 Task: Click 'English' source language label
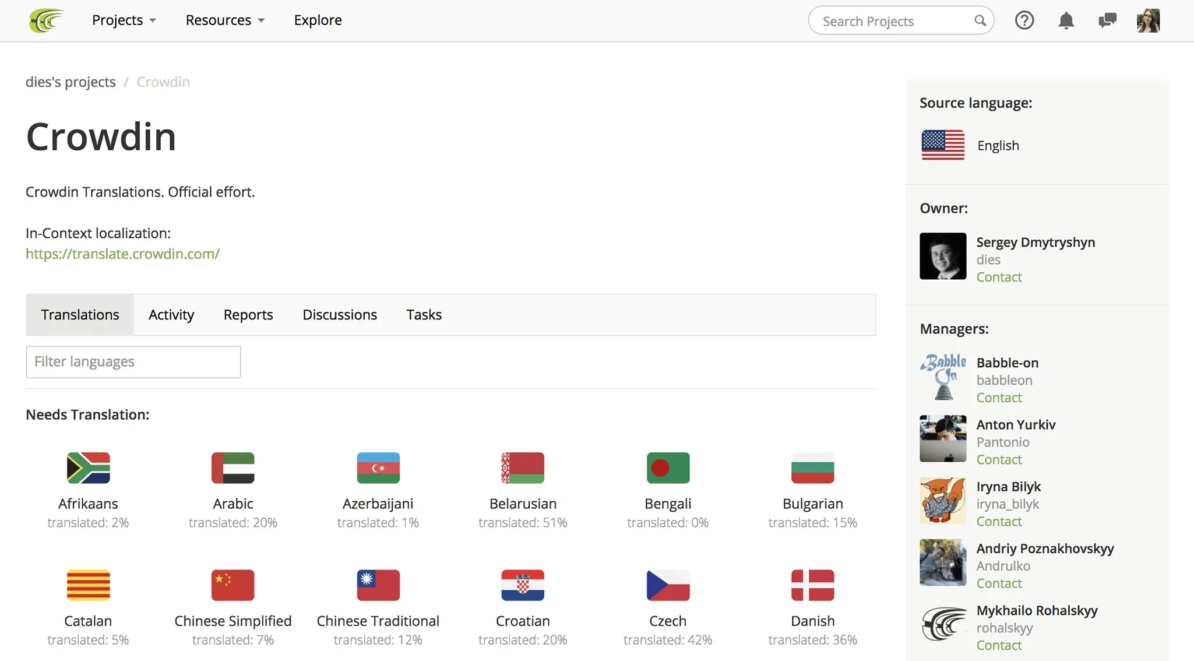998,146
